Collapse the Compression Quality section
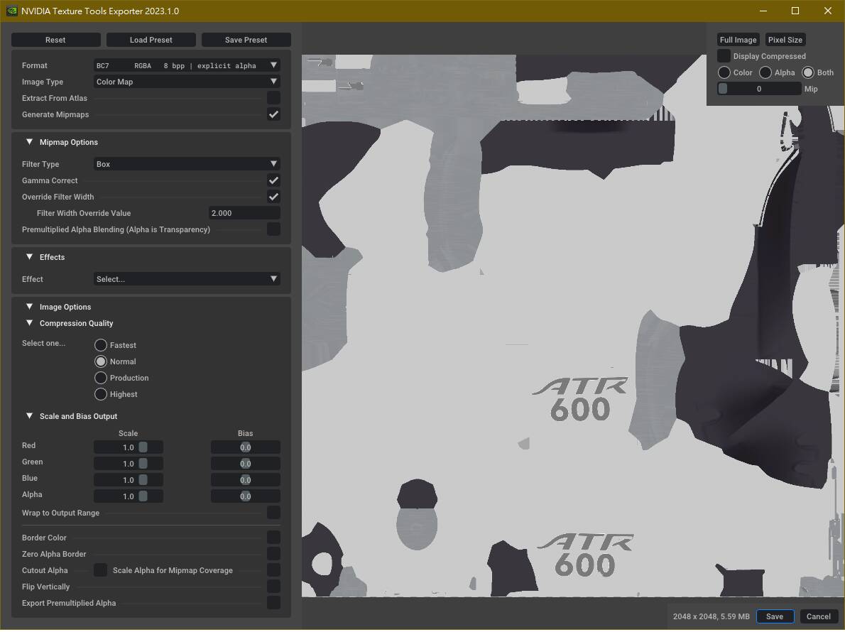 (30, 323)
